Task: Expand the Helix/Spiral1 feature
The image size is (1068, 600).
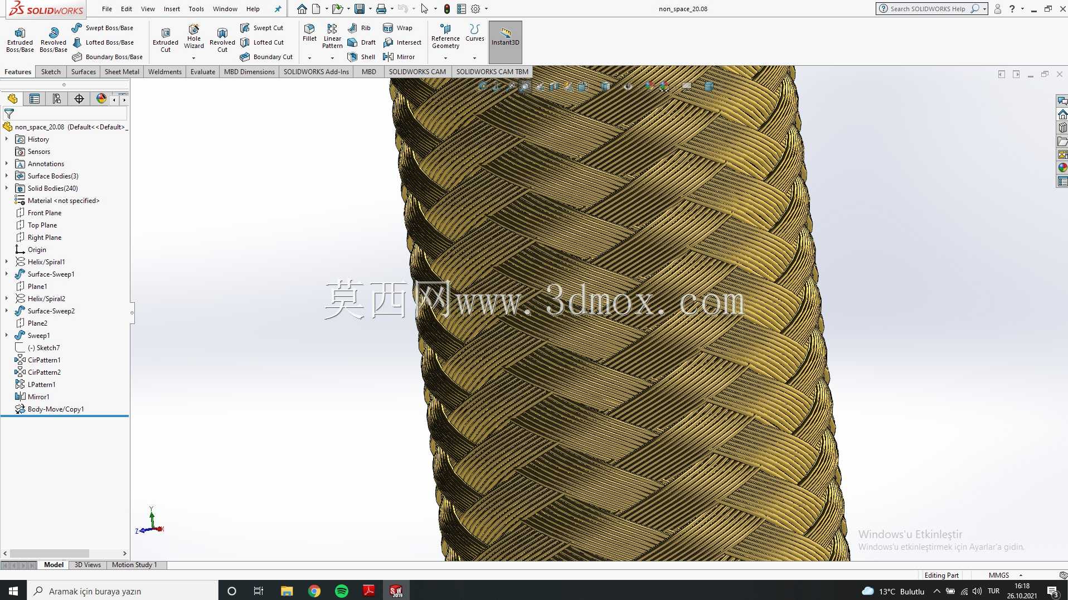Action: tap(7, 262)
